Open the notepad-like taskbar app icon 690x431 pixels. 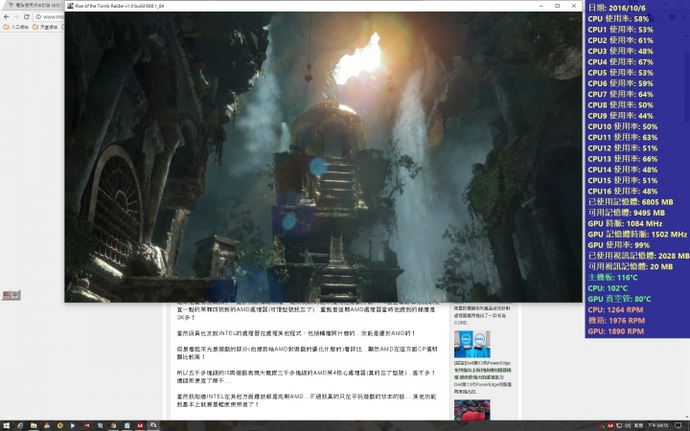[x=126, y=425]
